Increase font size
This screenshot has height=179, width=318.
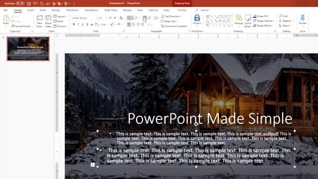point(111,18)
